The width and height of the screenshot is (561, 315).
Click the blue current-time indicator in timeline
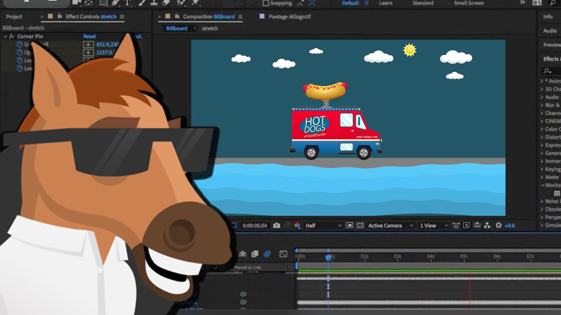328,257
